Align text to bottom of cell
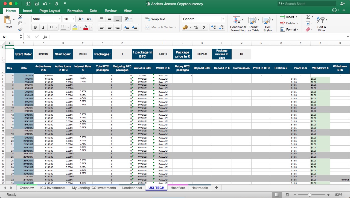350x198 pixels. coord(118,19)
